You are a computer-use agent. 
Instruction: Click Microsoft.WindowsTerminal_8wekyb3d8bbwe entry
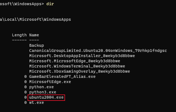[x=77, y=66]
